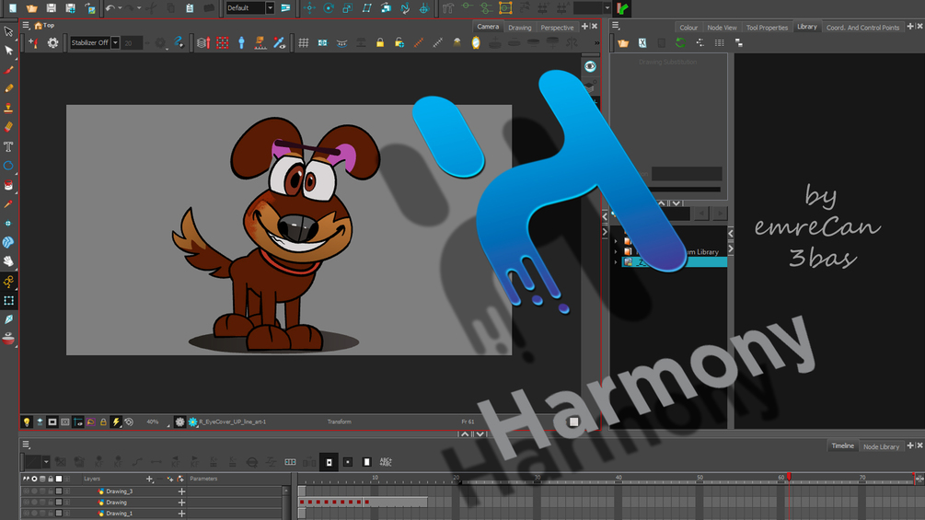Toggle the yellow lock icon in Camera toolbar
Viewport: 925px width, 520px height.
point(380,42)
